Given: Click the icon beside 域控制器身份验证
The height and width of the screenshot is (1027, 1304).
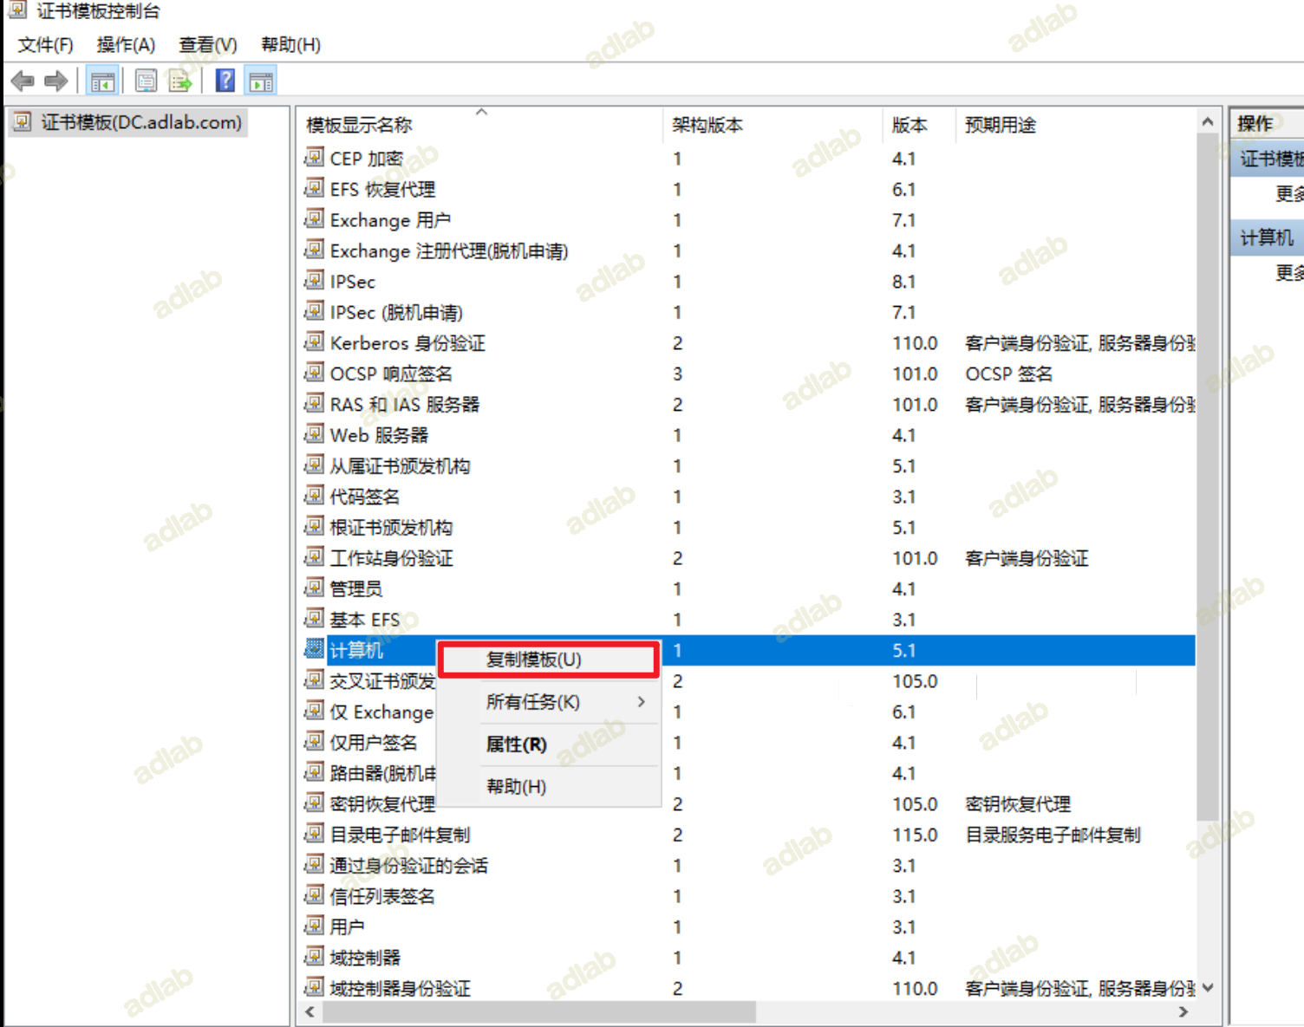Looking at the screenshot, I should pyautogui.click(x=314, y=987).
